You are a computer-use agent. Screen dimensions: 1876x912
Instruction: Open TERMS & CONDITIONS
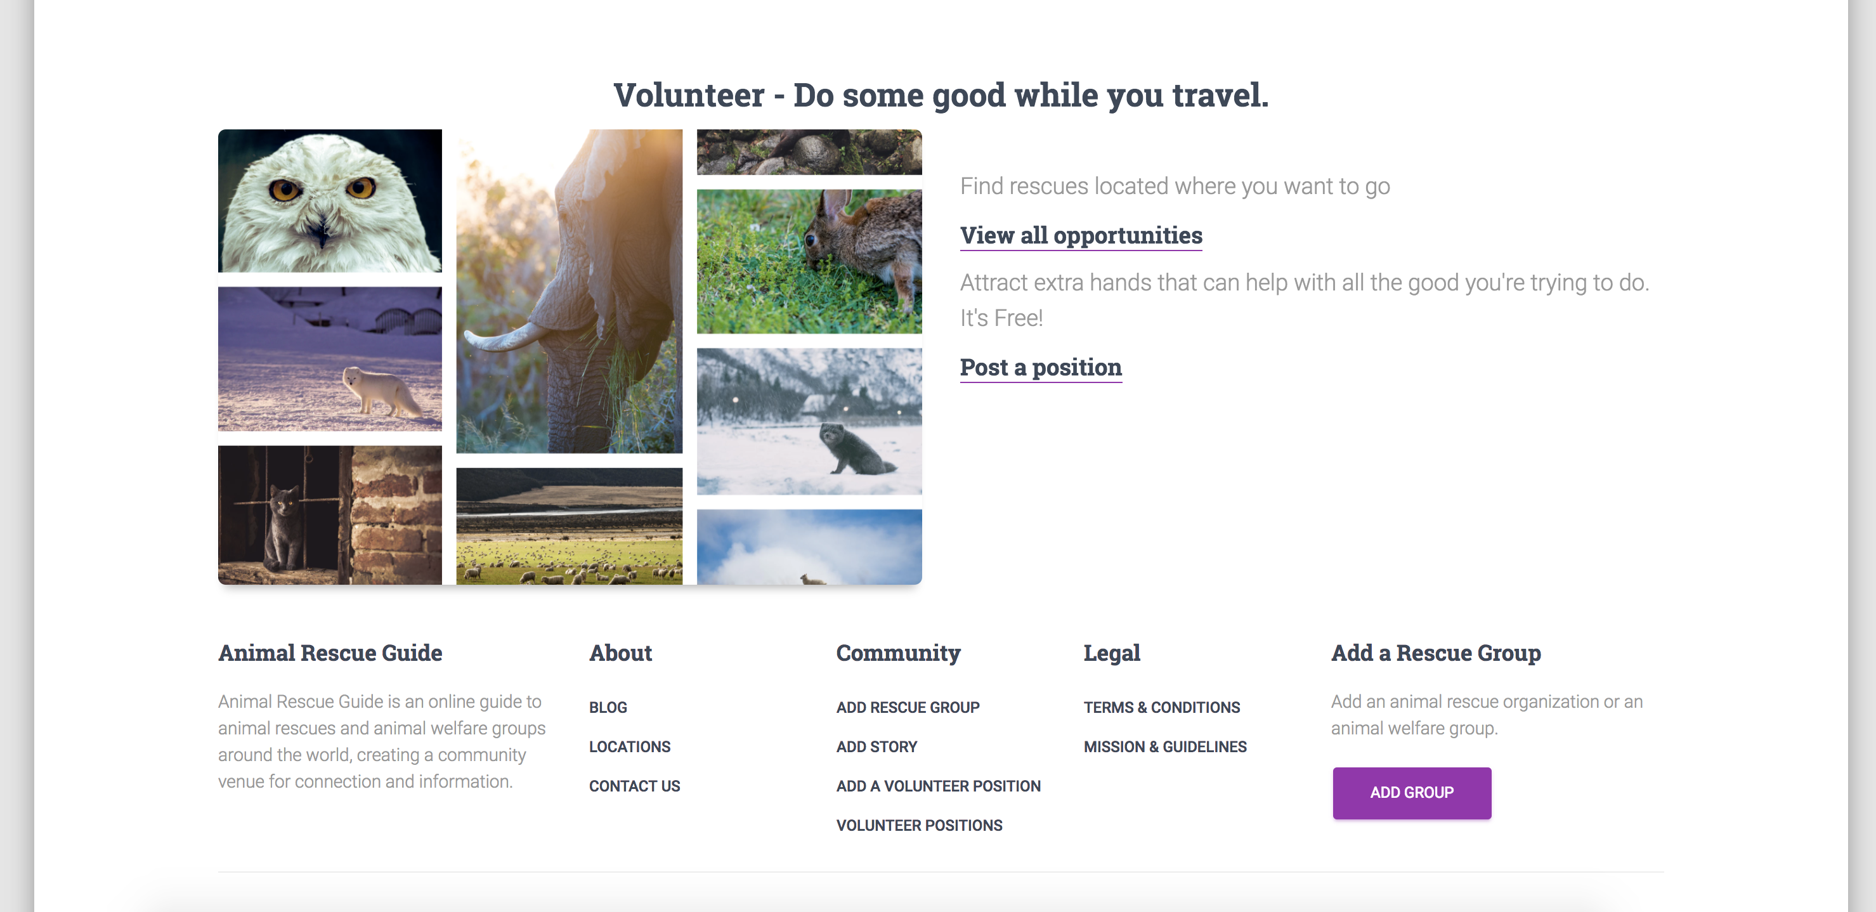click(1162, 706)
